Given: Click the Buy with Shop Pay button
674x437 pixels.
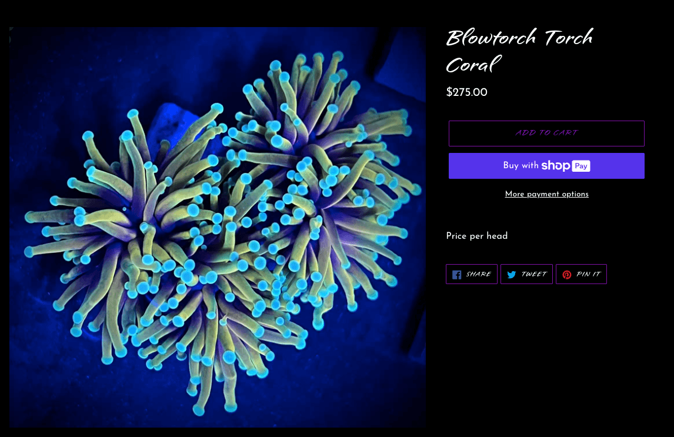Looking at the screenshot, I should click(546, 165).
